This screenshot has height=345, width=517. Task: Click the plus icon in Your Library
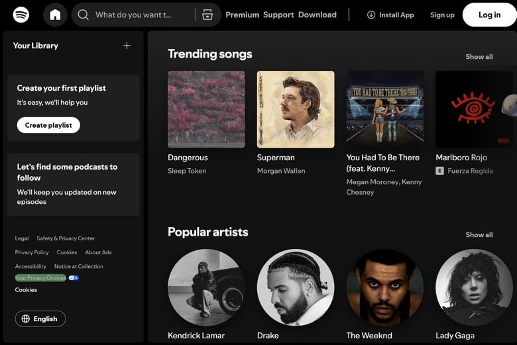(x=127, y=46)
